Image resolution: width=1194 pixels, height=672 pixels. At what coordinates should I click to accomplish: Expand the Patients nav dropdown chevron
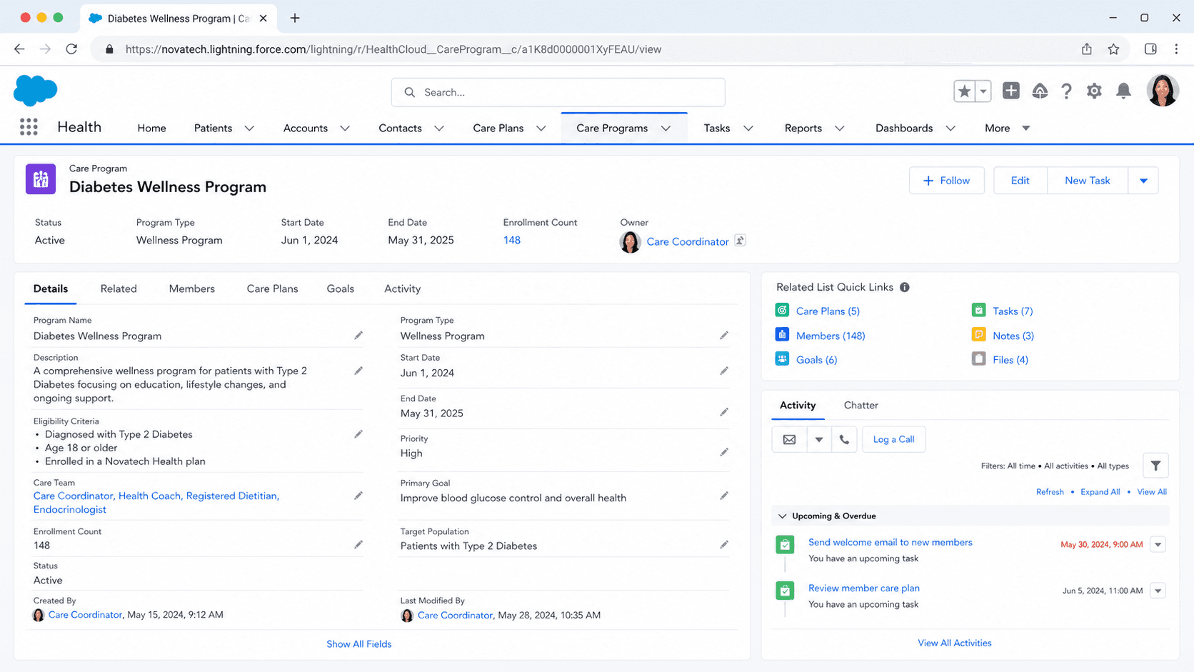[249, 129]
